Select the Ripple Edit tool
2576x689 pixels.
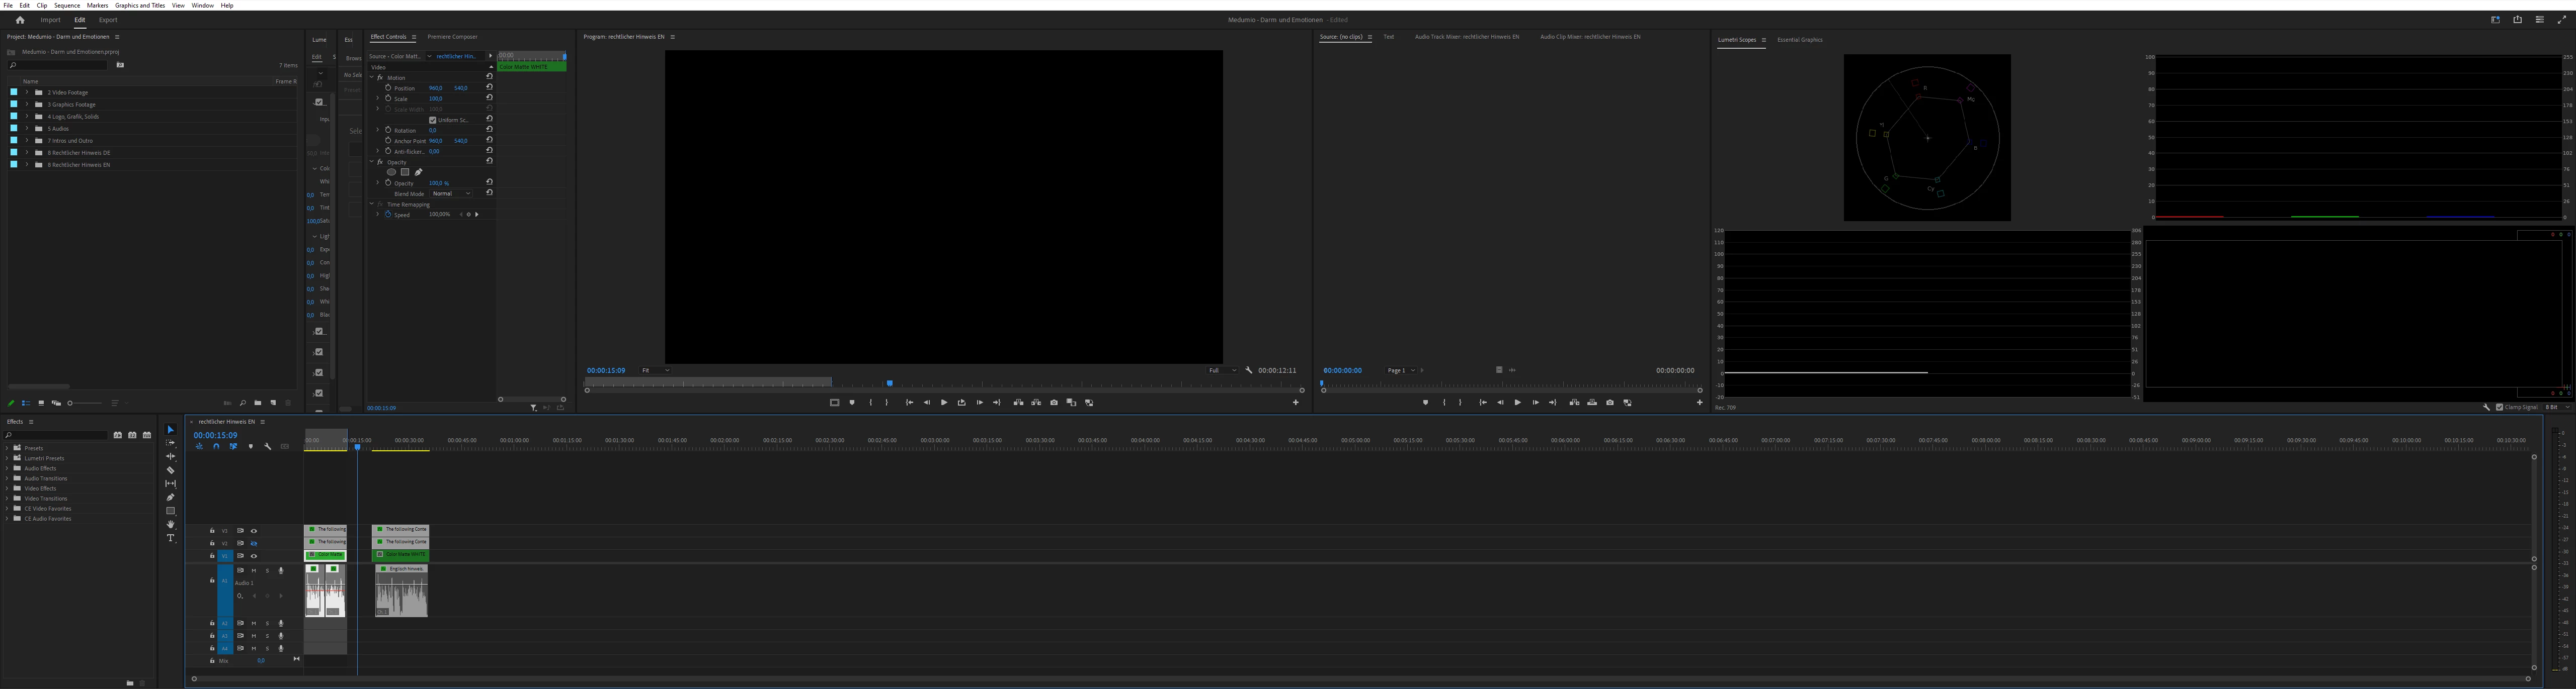[x=170, y=456]
